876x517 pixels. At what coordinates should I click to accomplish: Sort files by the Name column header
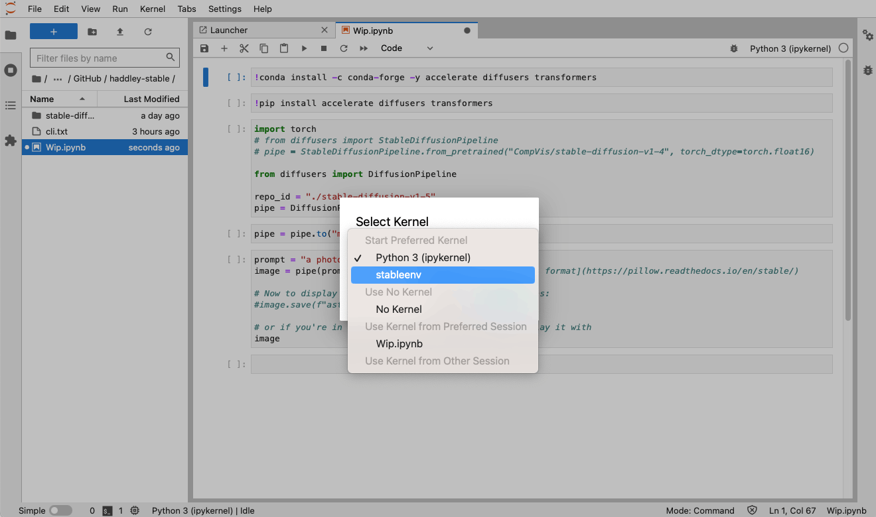click(42, 99)
